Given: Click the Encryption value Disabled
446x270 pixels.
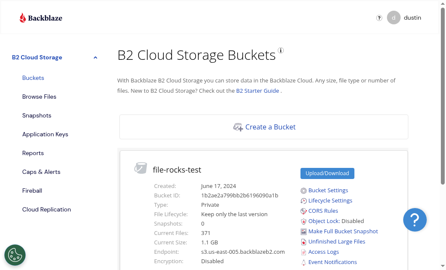Looking at the screenshot, I should tap(212, 261).
